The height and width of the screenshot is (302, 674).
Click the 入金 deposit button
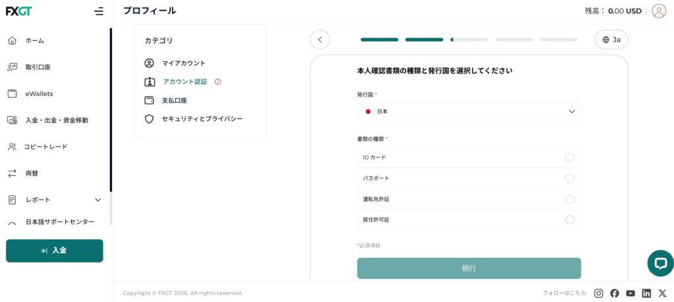tap(55, 251)
